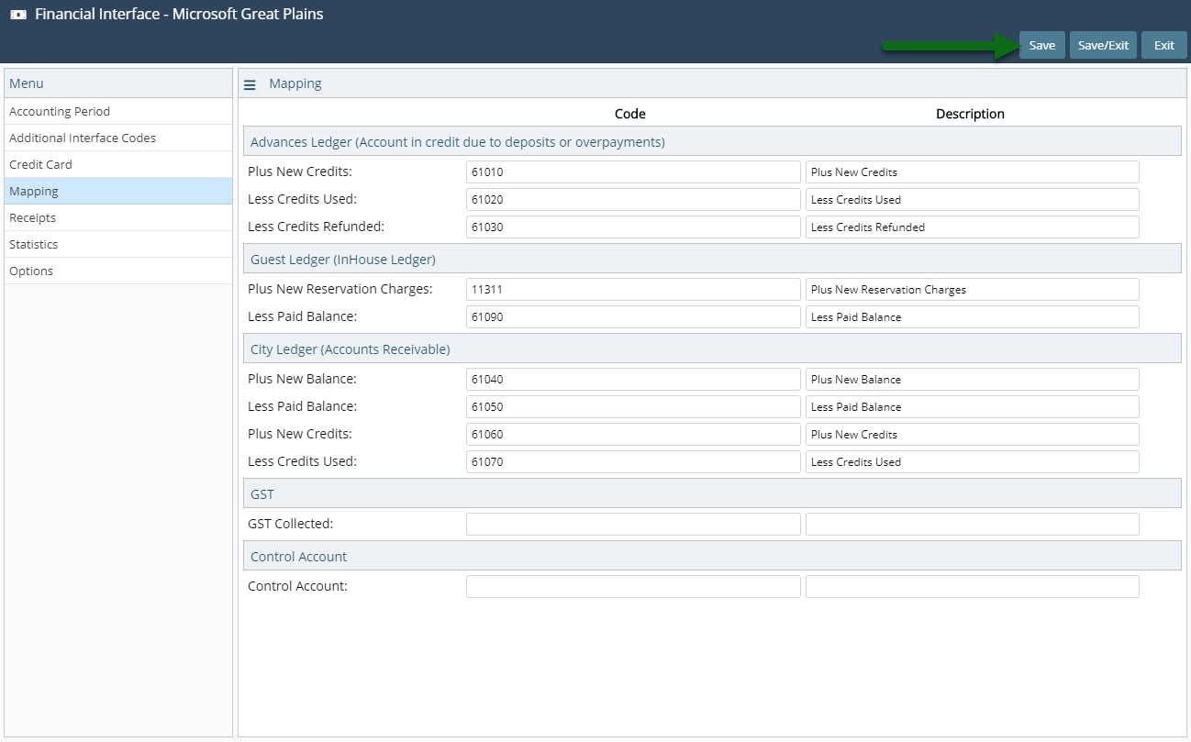Click the GST section header

click(x=712, y=494)
